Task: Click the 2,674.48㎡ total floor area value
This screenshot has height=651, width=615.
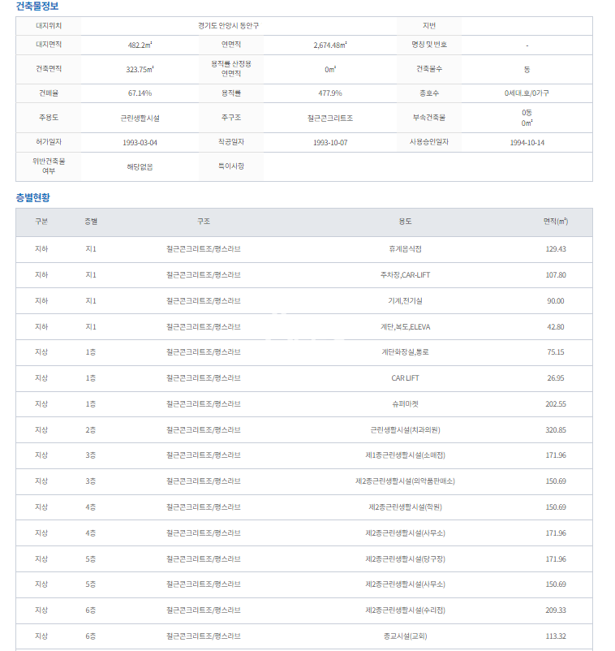Action: pyautogui.click(x=330, y=45)
